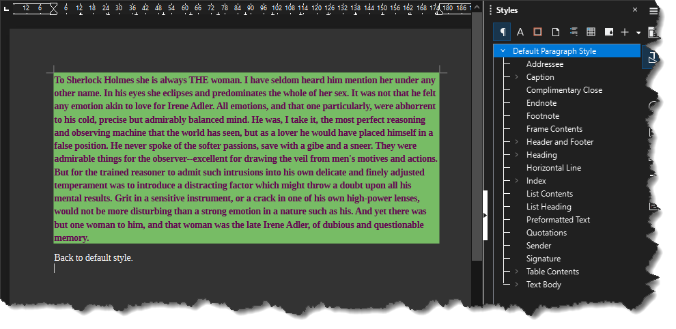Place cursor in 'Back to default style.' line
676x329 pixels.
[94, 258]
